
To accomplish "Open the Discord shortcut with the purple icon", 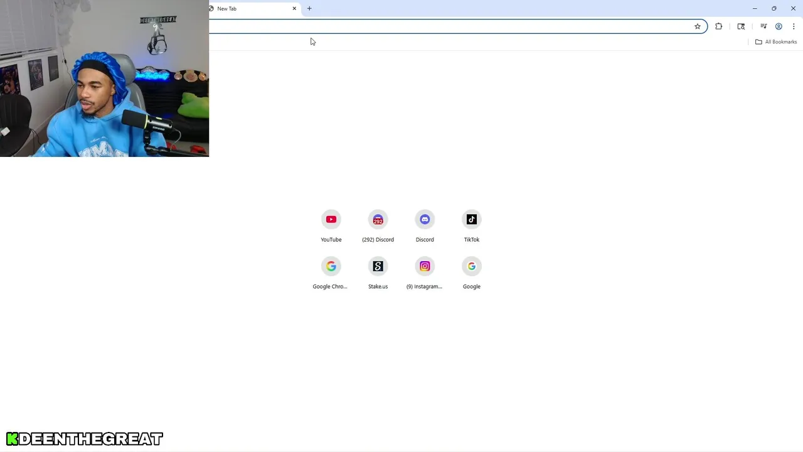I will [425, 226].
